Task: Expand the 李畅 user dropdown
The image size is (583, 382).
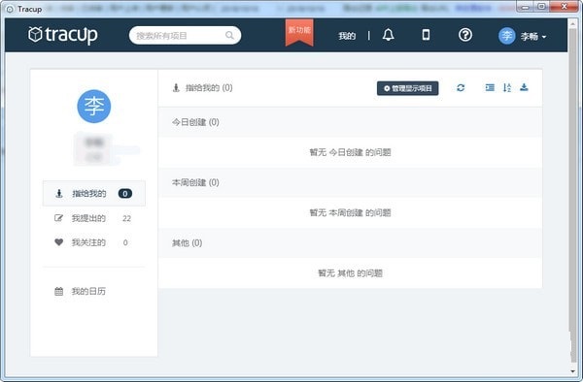Action: click(533, 36)
